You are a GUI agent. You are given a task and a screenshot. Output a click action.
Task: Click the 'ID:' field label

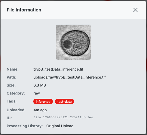click(9, 118)
